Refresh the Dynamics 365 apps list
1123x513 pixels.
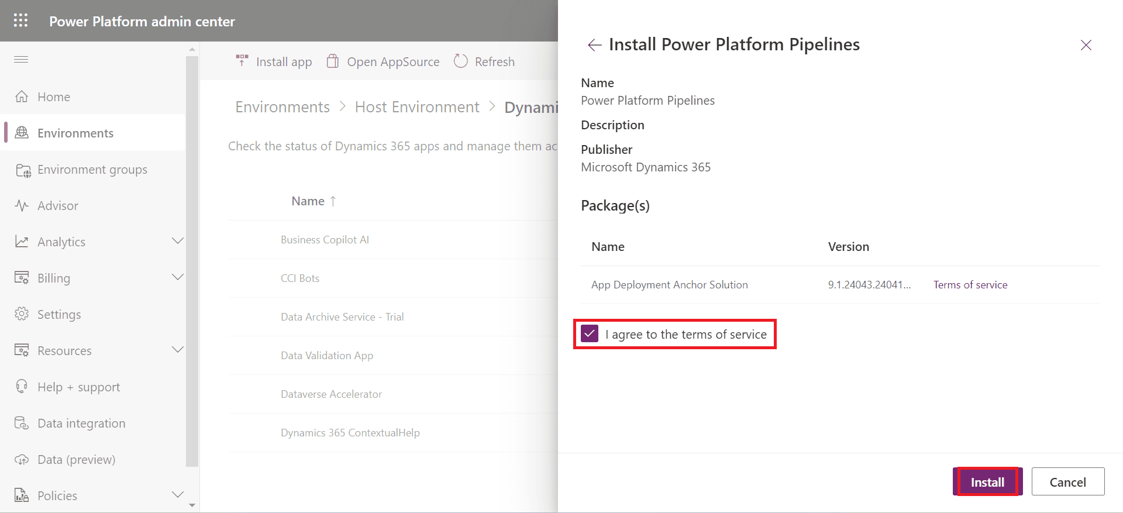[484, 61]
